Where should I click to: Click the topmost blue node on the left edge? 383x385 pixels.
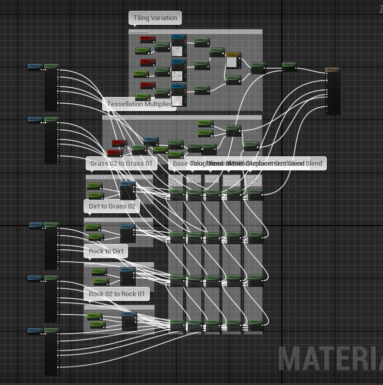click(36, 66)
